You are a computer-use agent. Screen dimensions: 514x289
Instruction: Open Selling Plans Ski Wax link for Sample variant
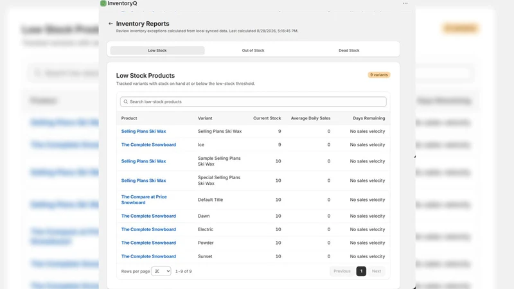point(143,161)
